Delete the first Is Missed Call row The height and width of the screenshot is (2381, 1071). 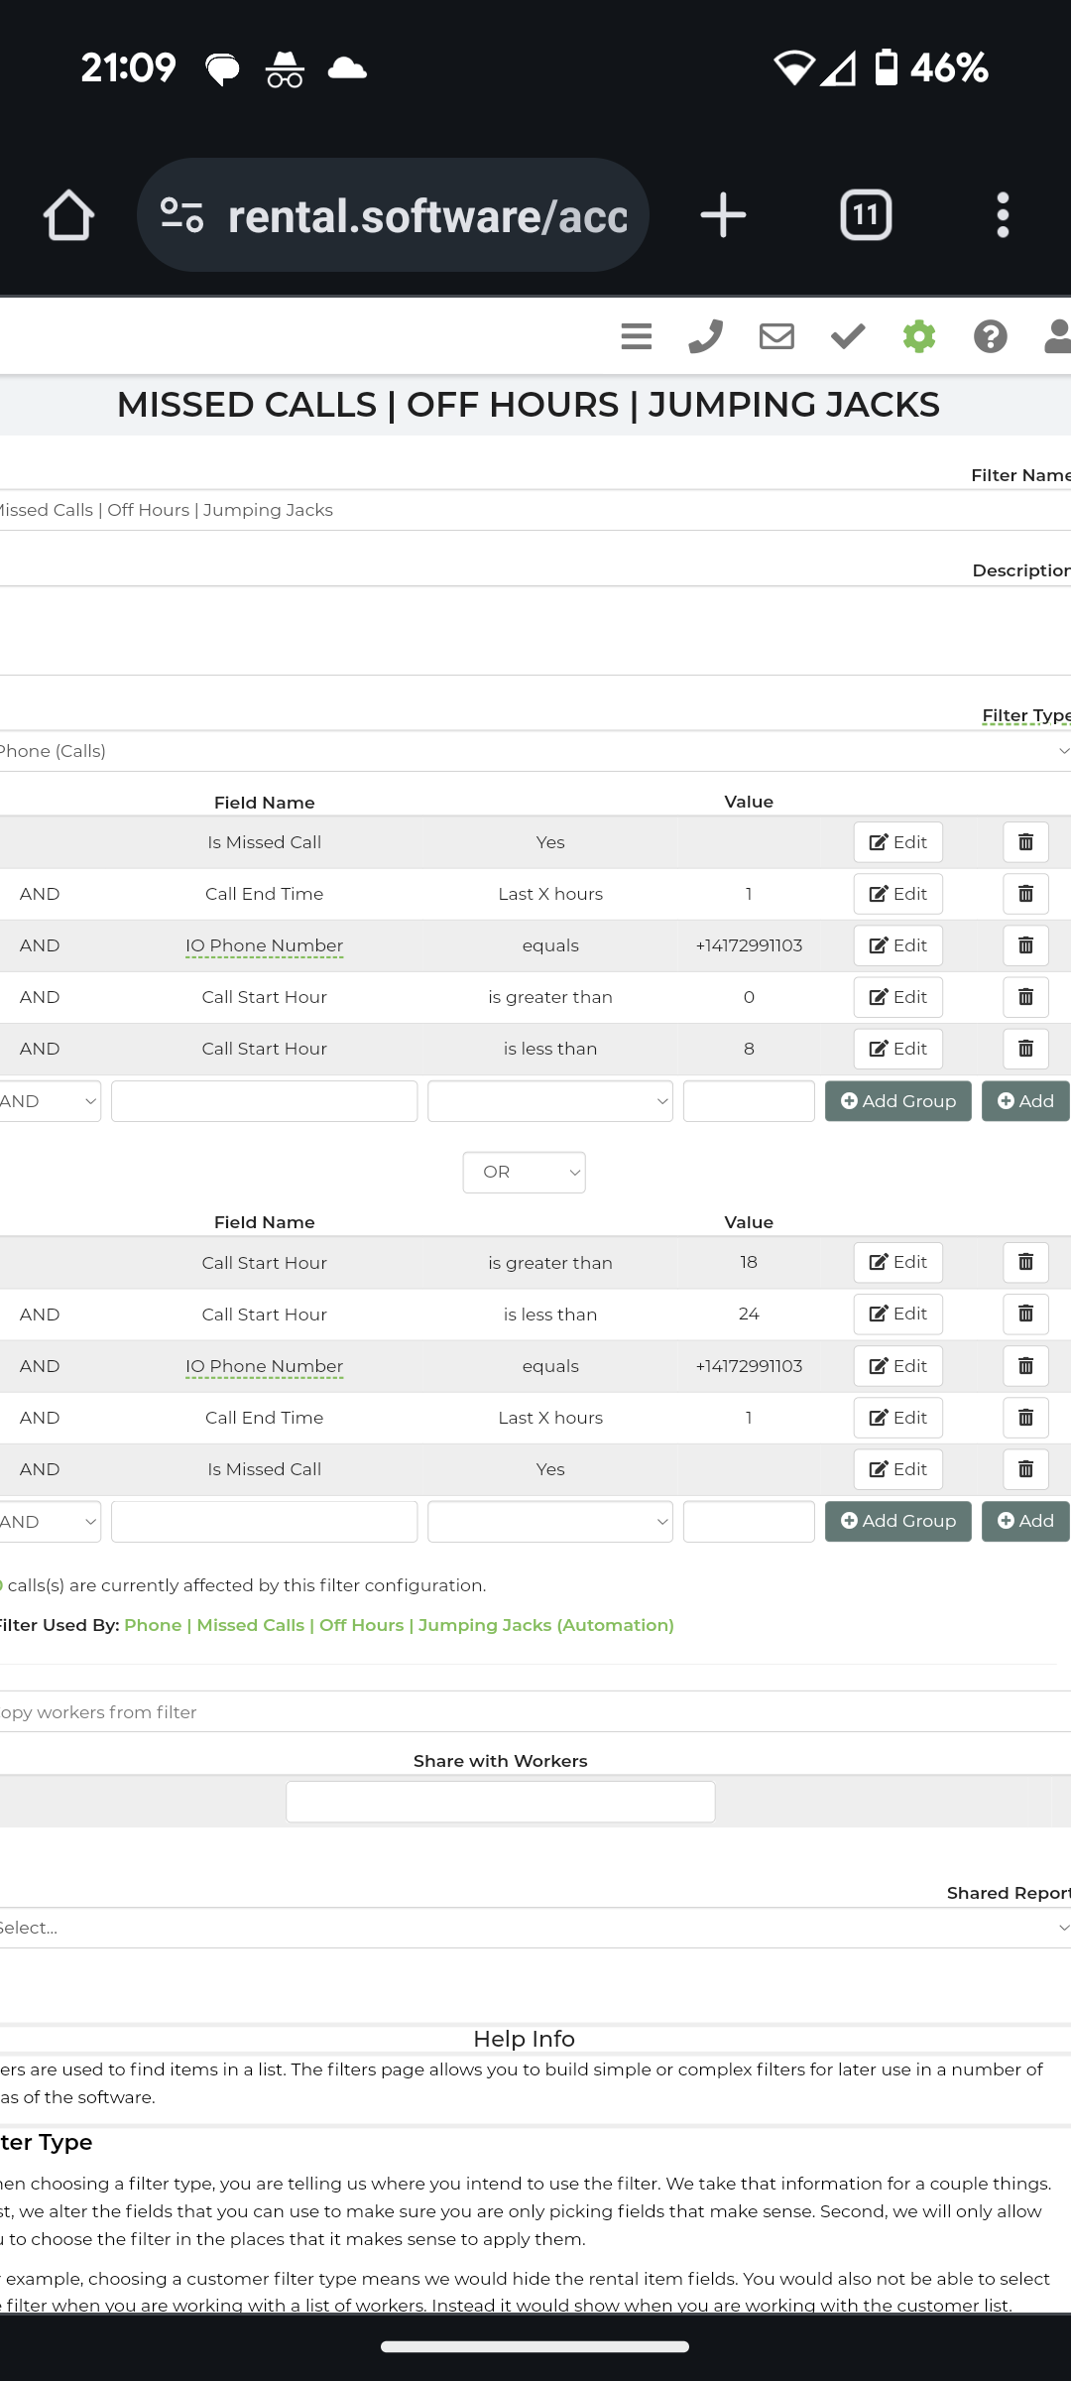point(1025,842)
